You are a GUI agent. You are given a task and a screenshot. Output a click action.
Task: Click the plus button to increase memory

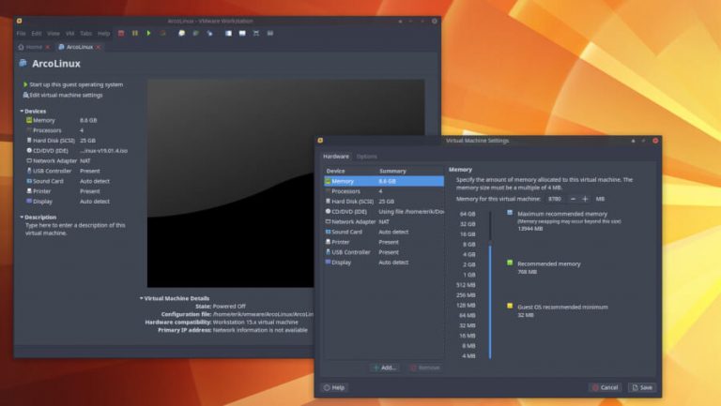point(585,199)
